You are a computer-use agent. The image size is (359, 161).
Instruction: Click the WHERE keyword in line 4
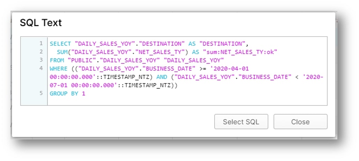click(x=59, y=69)
